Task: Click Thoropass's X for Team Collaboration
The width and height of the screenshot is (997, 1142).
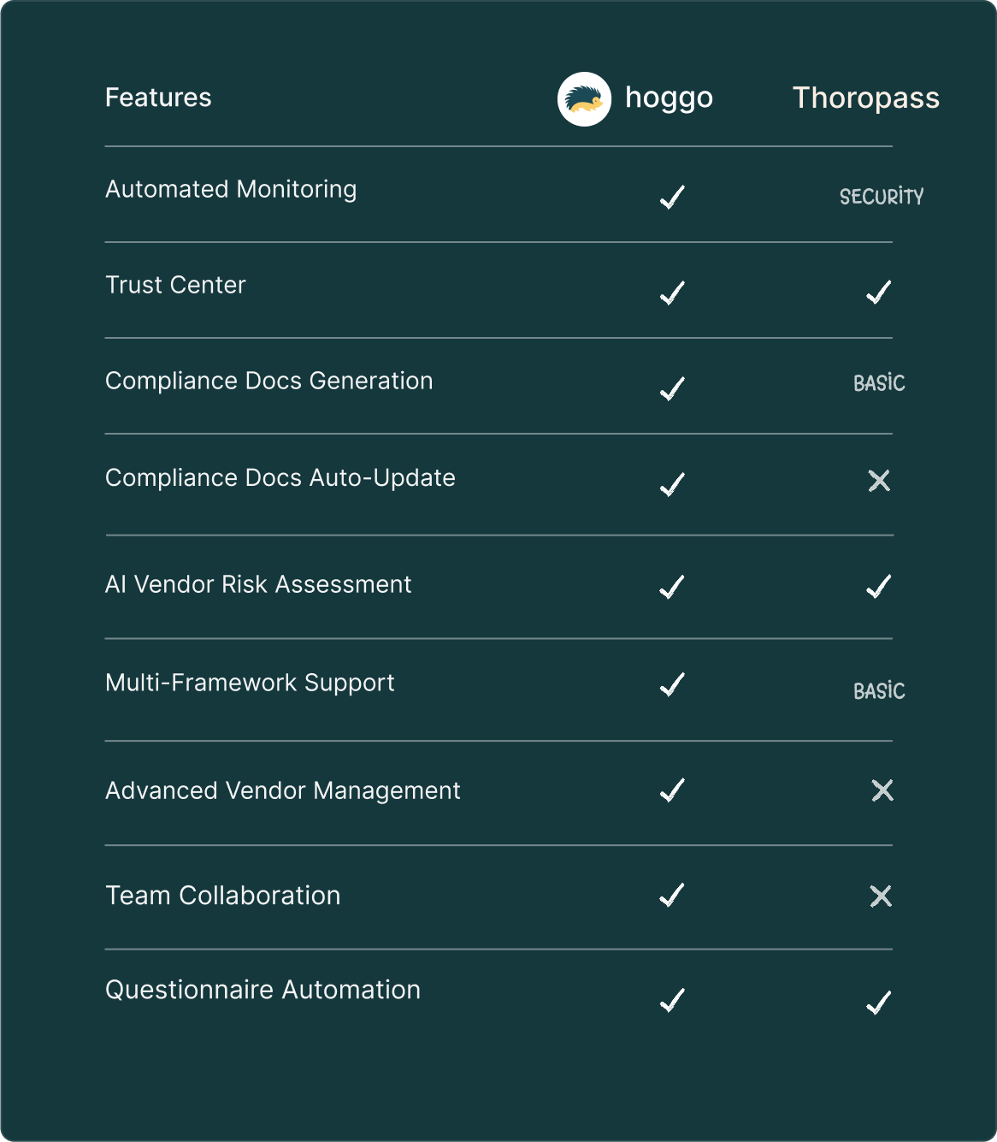Action: tap(881, 896)
